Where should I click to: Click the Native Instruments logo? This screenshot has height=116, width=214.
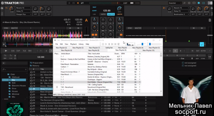pos(210,3)
